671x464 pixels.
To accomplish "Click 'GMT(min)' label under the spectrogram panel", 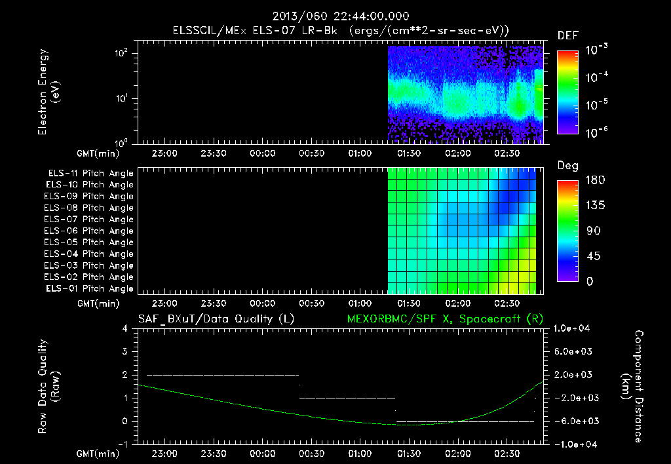I will pyautogui.click(x=98, y=153).
